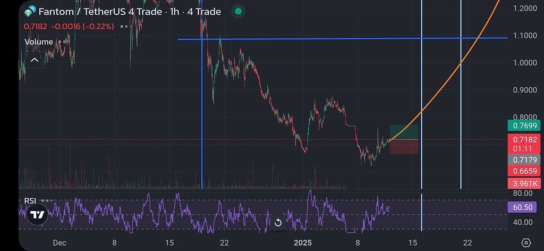Click the 1.0000 price axis value
The image size is (544, 251).
[x=525, y=63]
